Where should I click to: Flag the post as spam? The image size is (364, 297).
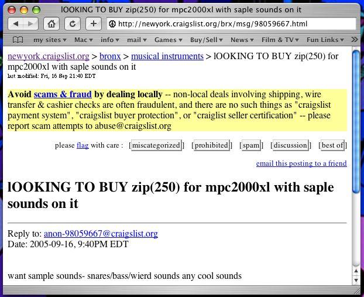click(251, 145)
